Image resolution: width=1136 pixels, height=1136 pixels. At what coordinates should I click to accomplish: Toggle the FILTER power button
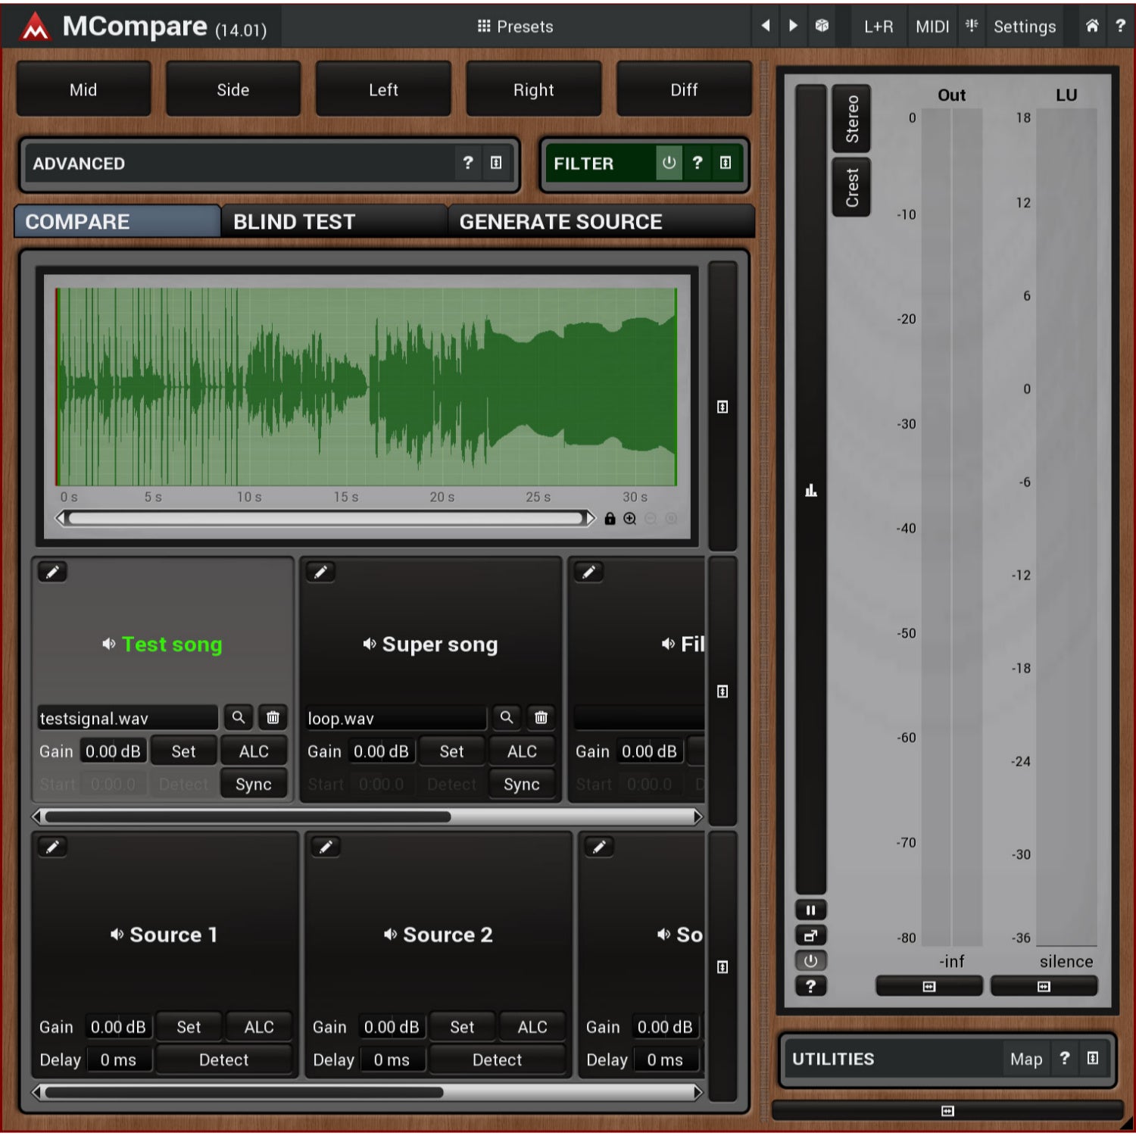pos(669,163)
